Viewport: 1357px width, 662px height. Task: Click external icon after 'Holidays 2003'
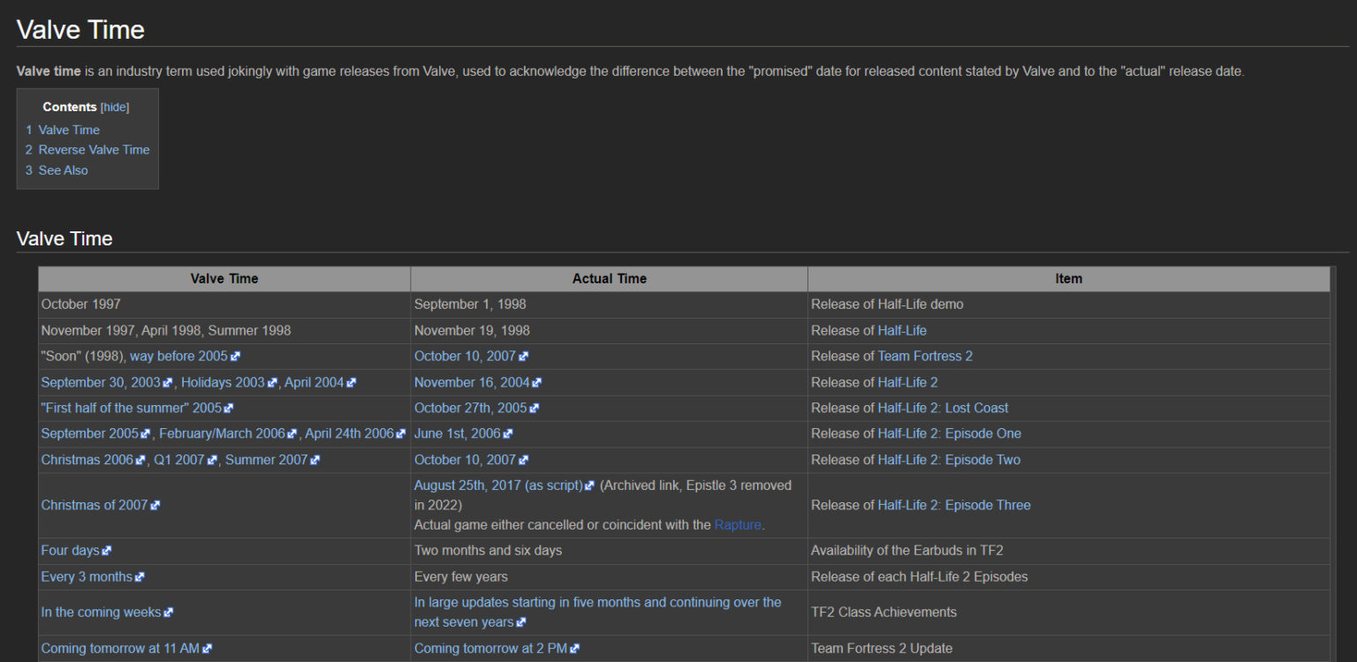[x=272, y=383]
